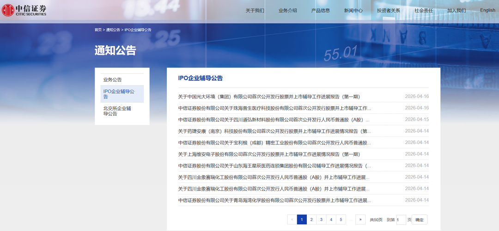Select 业务公告 in the sidebar
This screenshot has width=499, height=231.
click(122, 79)
